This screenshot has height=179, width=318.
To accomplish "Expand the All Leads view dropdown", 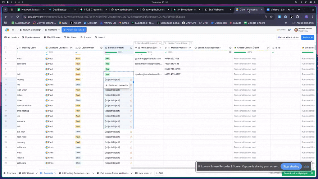I will (x=12, y=37).
